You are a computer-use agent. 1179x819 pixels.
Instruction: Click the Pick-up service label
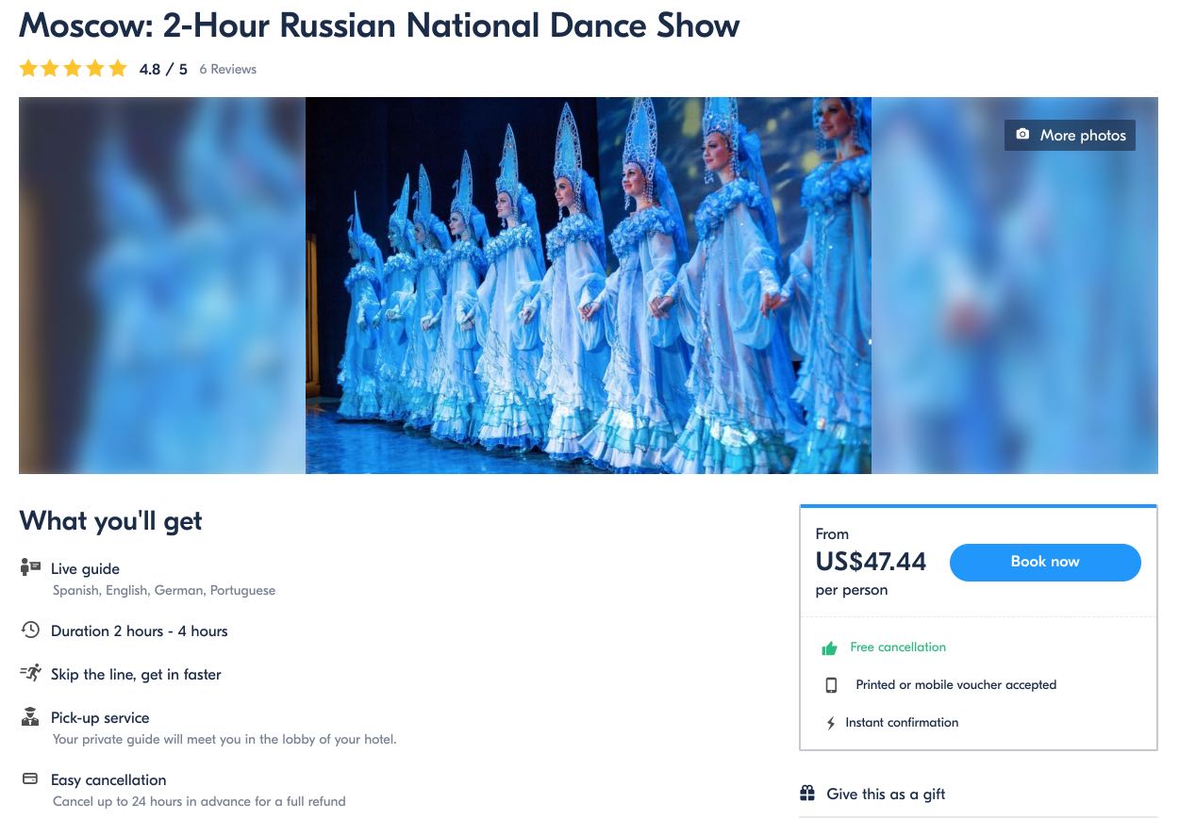pyautogui.click(x=100, y=718)
